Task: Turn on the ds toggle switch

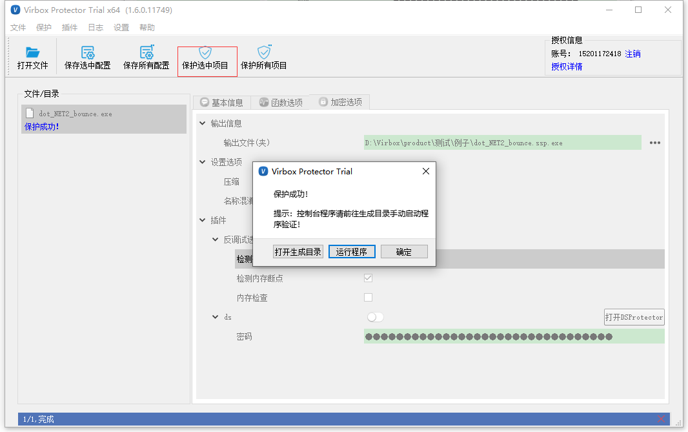Action: 375,317
